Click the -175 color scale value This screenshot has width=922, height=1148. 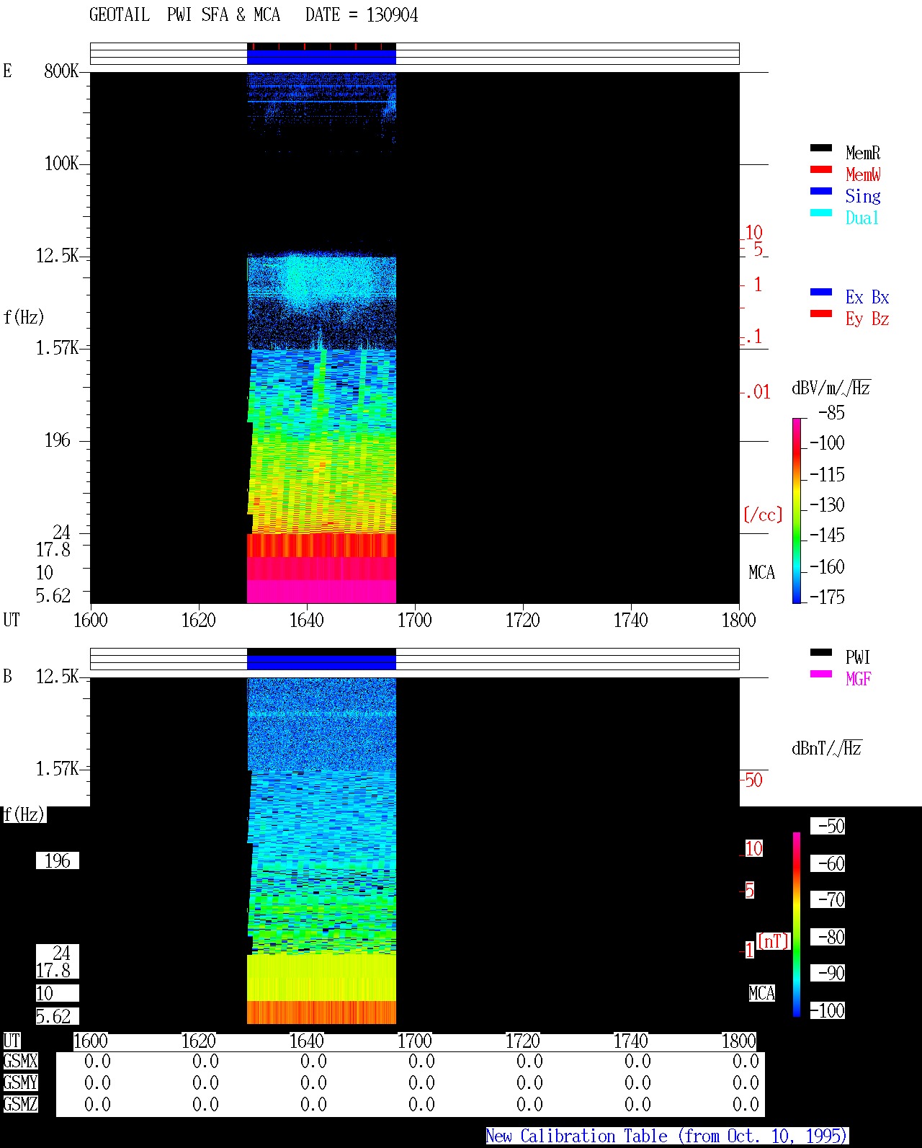(x=827, y=597)
